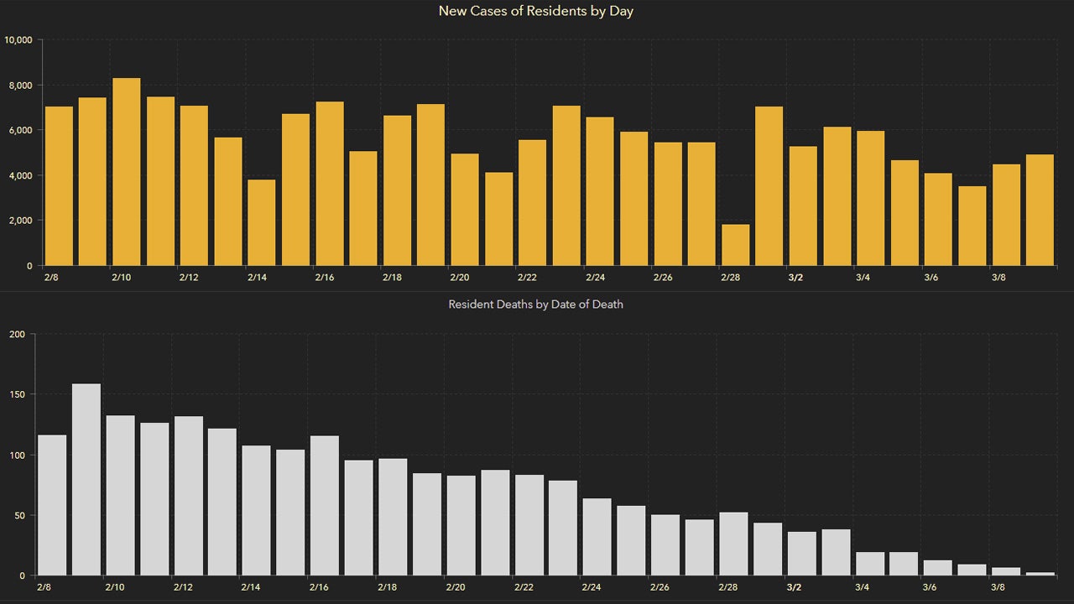Click the 3/2 yellow new cases bar
This screenshot has height=604, width=1074.
tap(803, 206)
